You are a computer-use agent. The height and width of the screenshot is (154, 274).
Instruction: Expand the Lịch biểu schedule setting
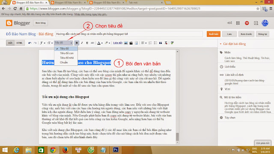point(228,67)
